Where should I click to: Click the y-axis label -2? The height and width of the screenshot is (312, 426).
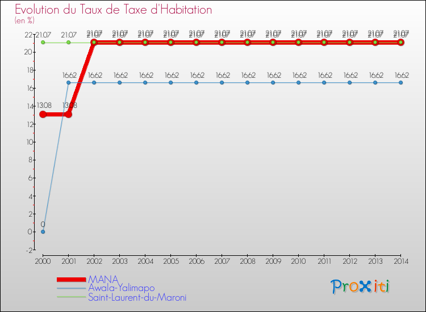30,250
